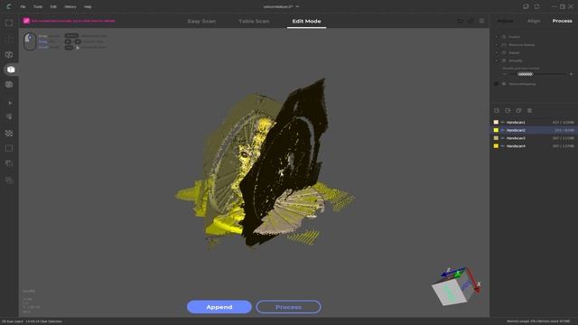This screenshot has width=578, height=325.
Task: Click the undo arrow above the viewport
Action: pos(460,21)
